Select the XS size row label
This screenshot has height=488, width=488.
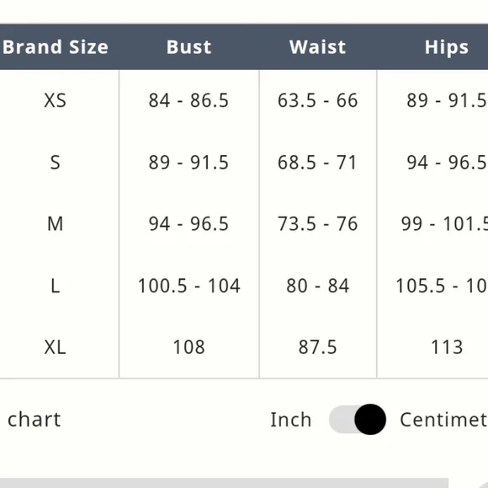tap(55, 100)
